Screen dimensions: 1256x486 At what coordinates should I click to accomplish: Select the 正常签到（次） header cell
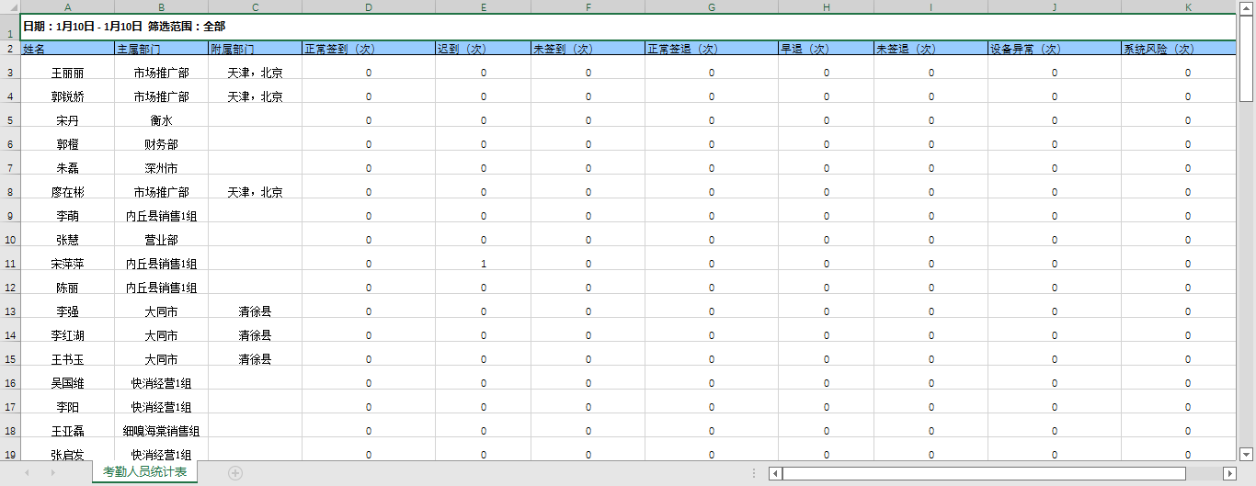coord(369,49)
